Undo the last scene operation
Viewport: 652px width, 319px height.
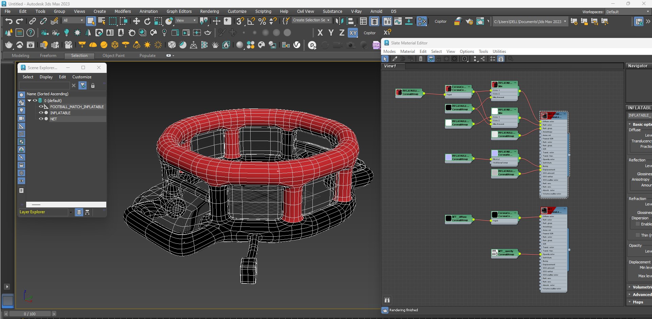coord(9,21)
